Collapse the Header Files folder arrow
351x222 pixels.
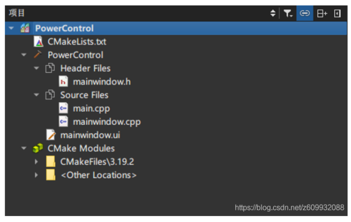pyautogui.click(x=36, y=68)
